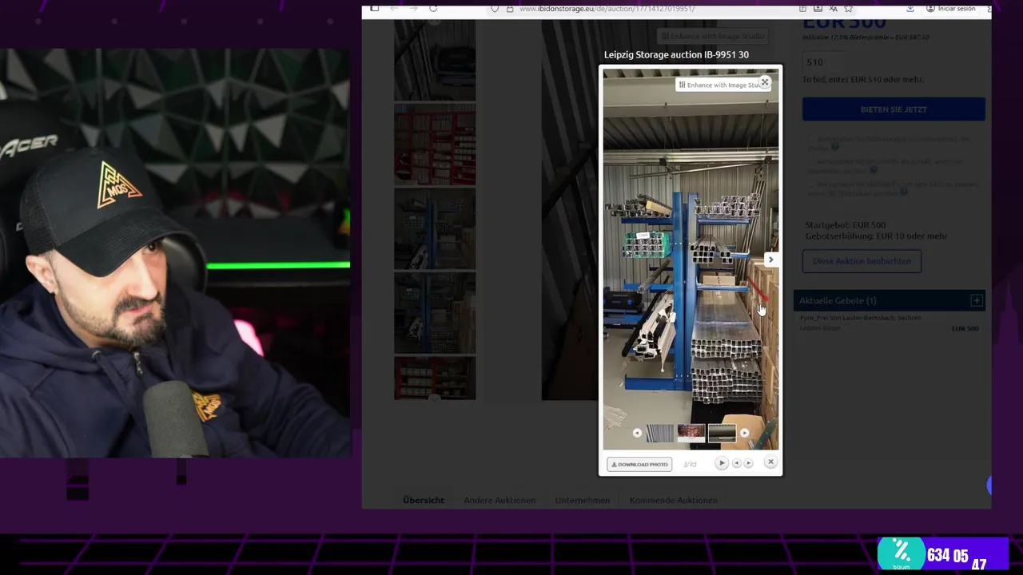1023x575 pixels.
Task: Open the Kommende Auktionen tab
Action: coord(674,500)
